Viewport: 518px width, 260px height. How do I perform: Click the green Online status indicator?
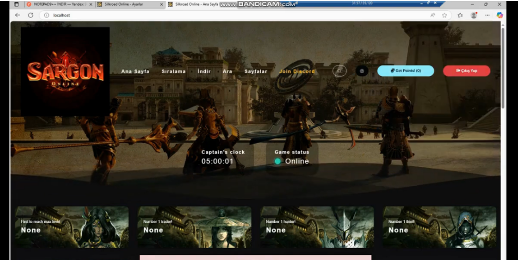(x=277, y=161)
